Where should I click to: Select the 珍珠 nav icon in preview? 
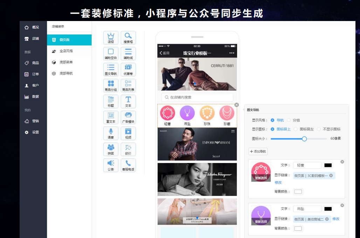pos(207,113)
